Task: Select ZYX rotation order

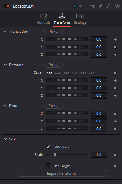Action: coord(92,73)
